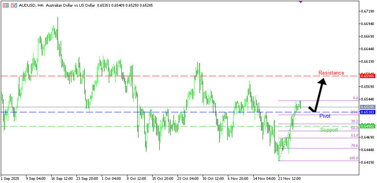
Task: Click the red 0.65906 resistance price tag
Action: click(367, 76)
